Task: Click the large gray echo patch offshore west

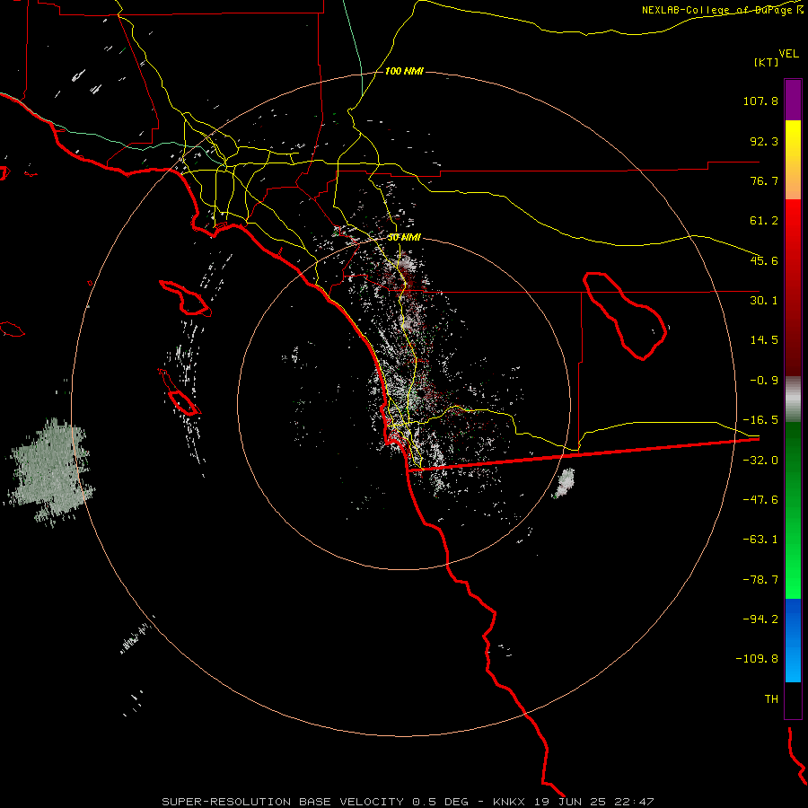Action: click(x=50, y=471)
